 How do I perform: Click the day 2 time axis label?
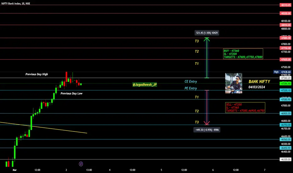click(x=66, y=170)
